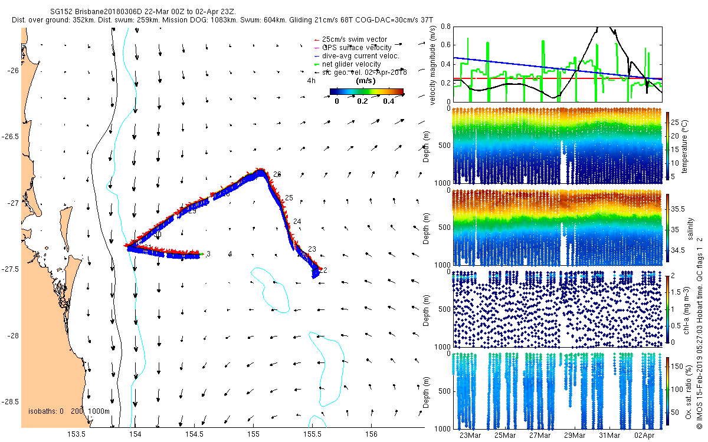Click the isobaths legend text
The image size is (708, 442).
69,411
